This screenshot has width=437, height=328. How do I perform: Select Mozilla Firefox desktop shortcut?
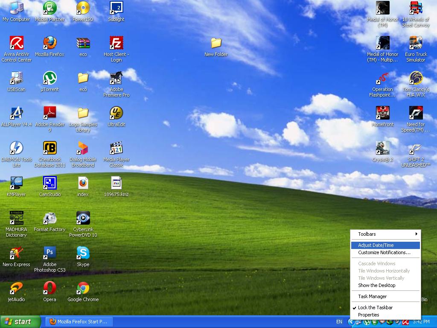pyautogui.click(x=50, y=46)
